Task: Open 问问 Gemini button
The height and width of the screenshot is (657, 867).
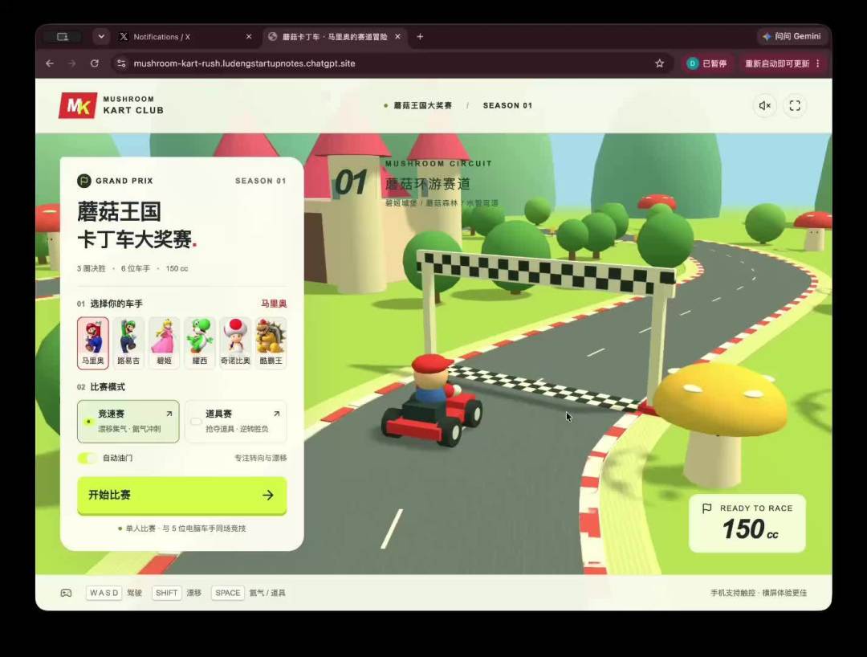Action: pos(792,36)
